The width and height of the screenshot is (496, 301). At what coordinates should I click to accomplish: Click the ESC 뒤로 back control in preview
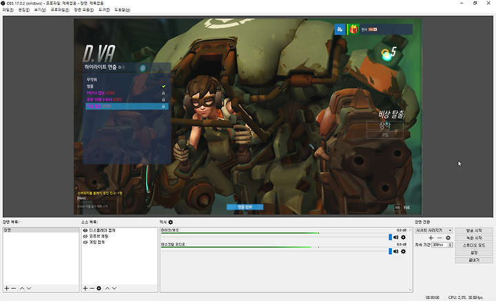tap(402, 207)
